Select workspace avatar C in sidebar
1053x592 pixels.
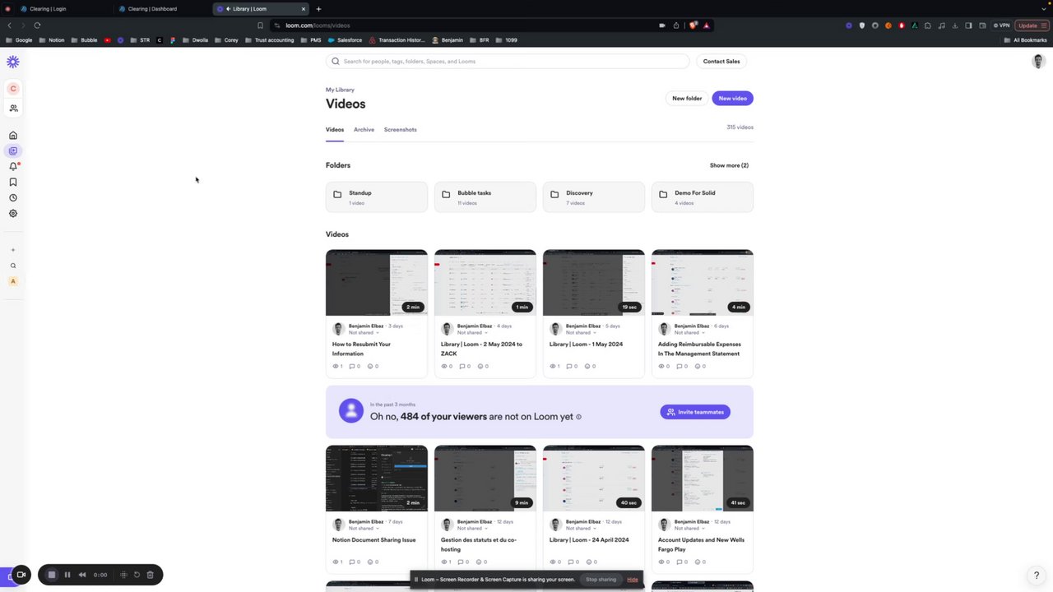pos(13,89)
